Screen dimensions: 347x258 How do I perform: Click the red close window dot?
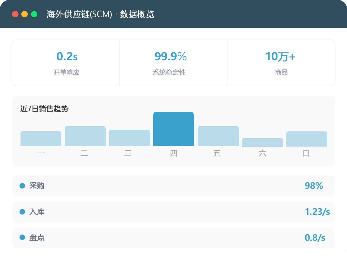point(15,14)
